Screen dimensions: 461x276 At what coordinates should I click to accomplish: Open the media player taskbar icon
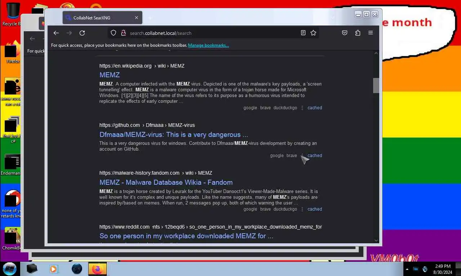click(x=54, y=269)
